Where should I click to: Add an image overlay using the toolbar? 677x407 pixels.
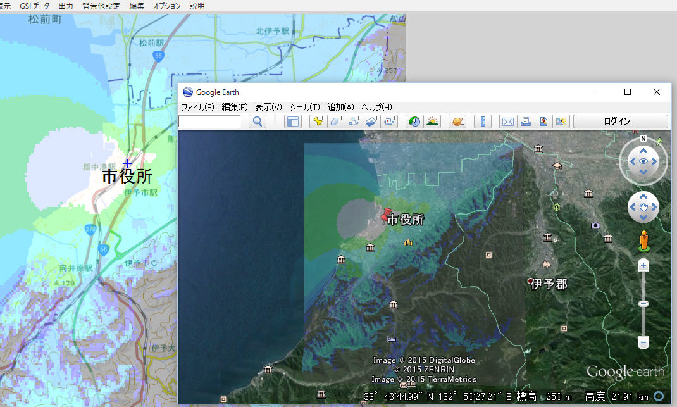(372, 122)
